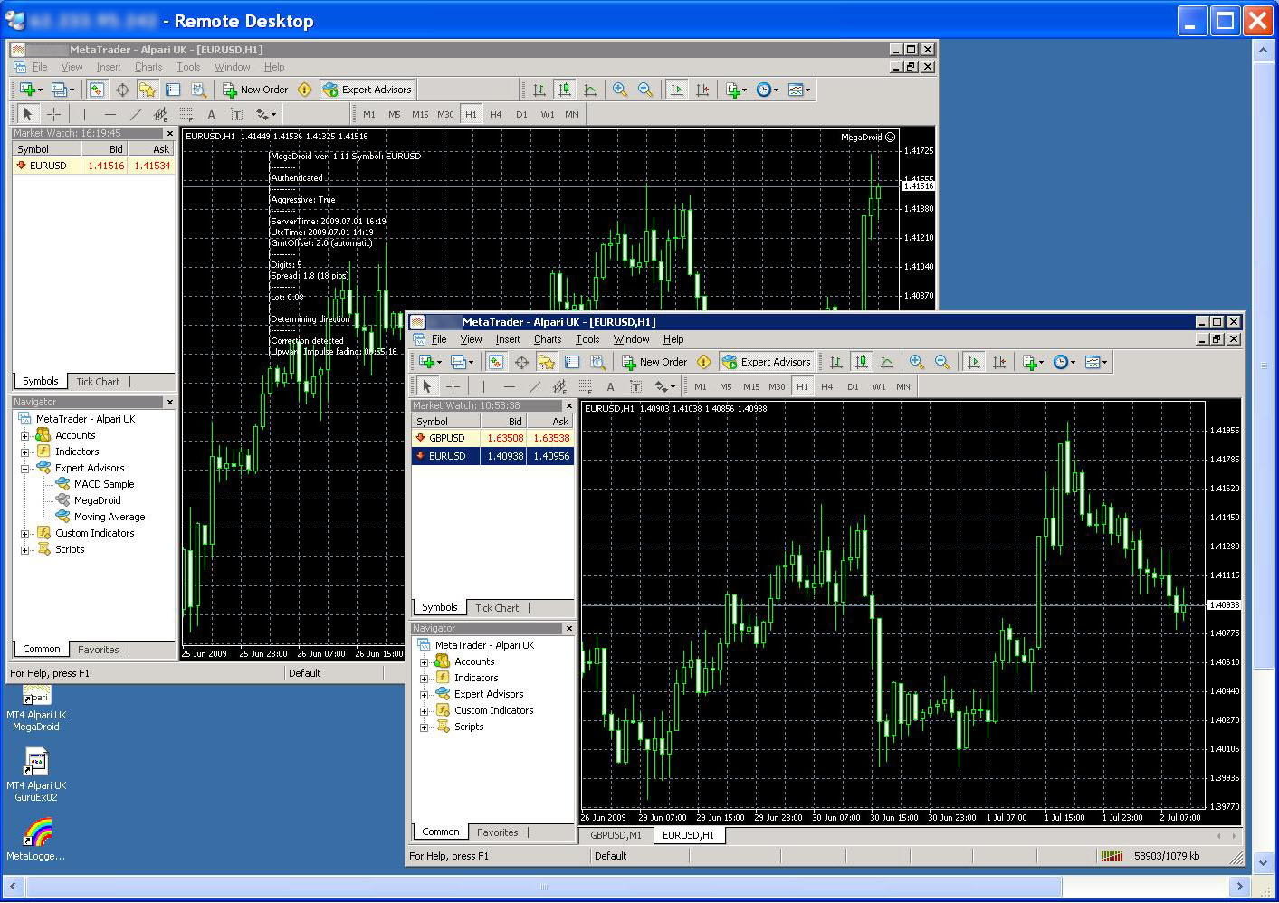The width and height of the screenshot is (1279, 903).
Task: Switch front window chart to D1 timeframe
Action: (x=853, y=386)
